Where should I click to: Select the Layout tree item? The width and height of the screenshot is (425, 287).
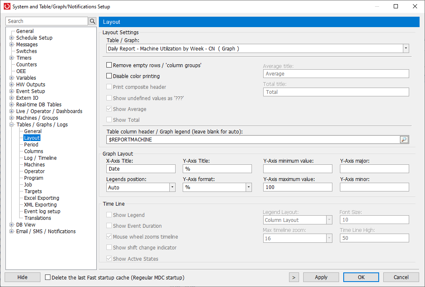point(32,138)
